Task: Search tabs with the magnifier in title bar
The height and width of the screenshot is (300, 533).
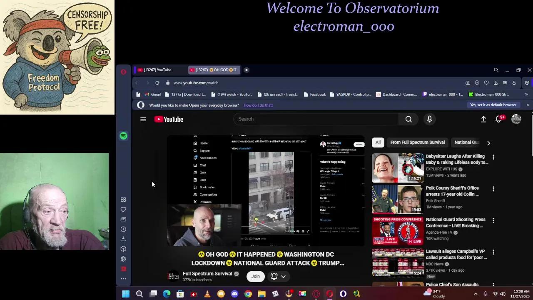Action: coord(496,70)
